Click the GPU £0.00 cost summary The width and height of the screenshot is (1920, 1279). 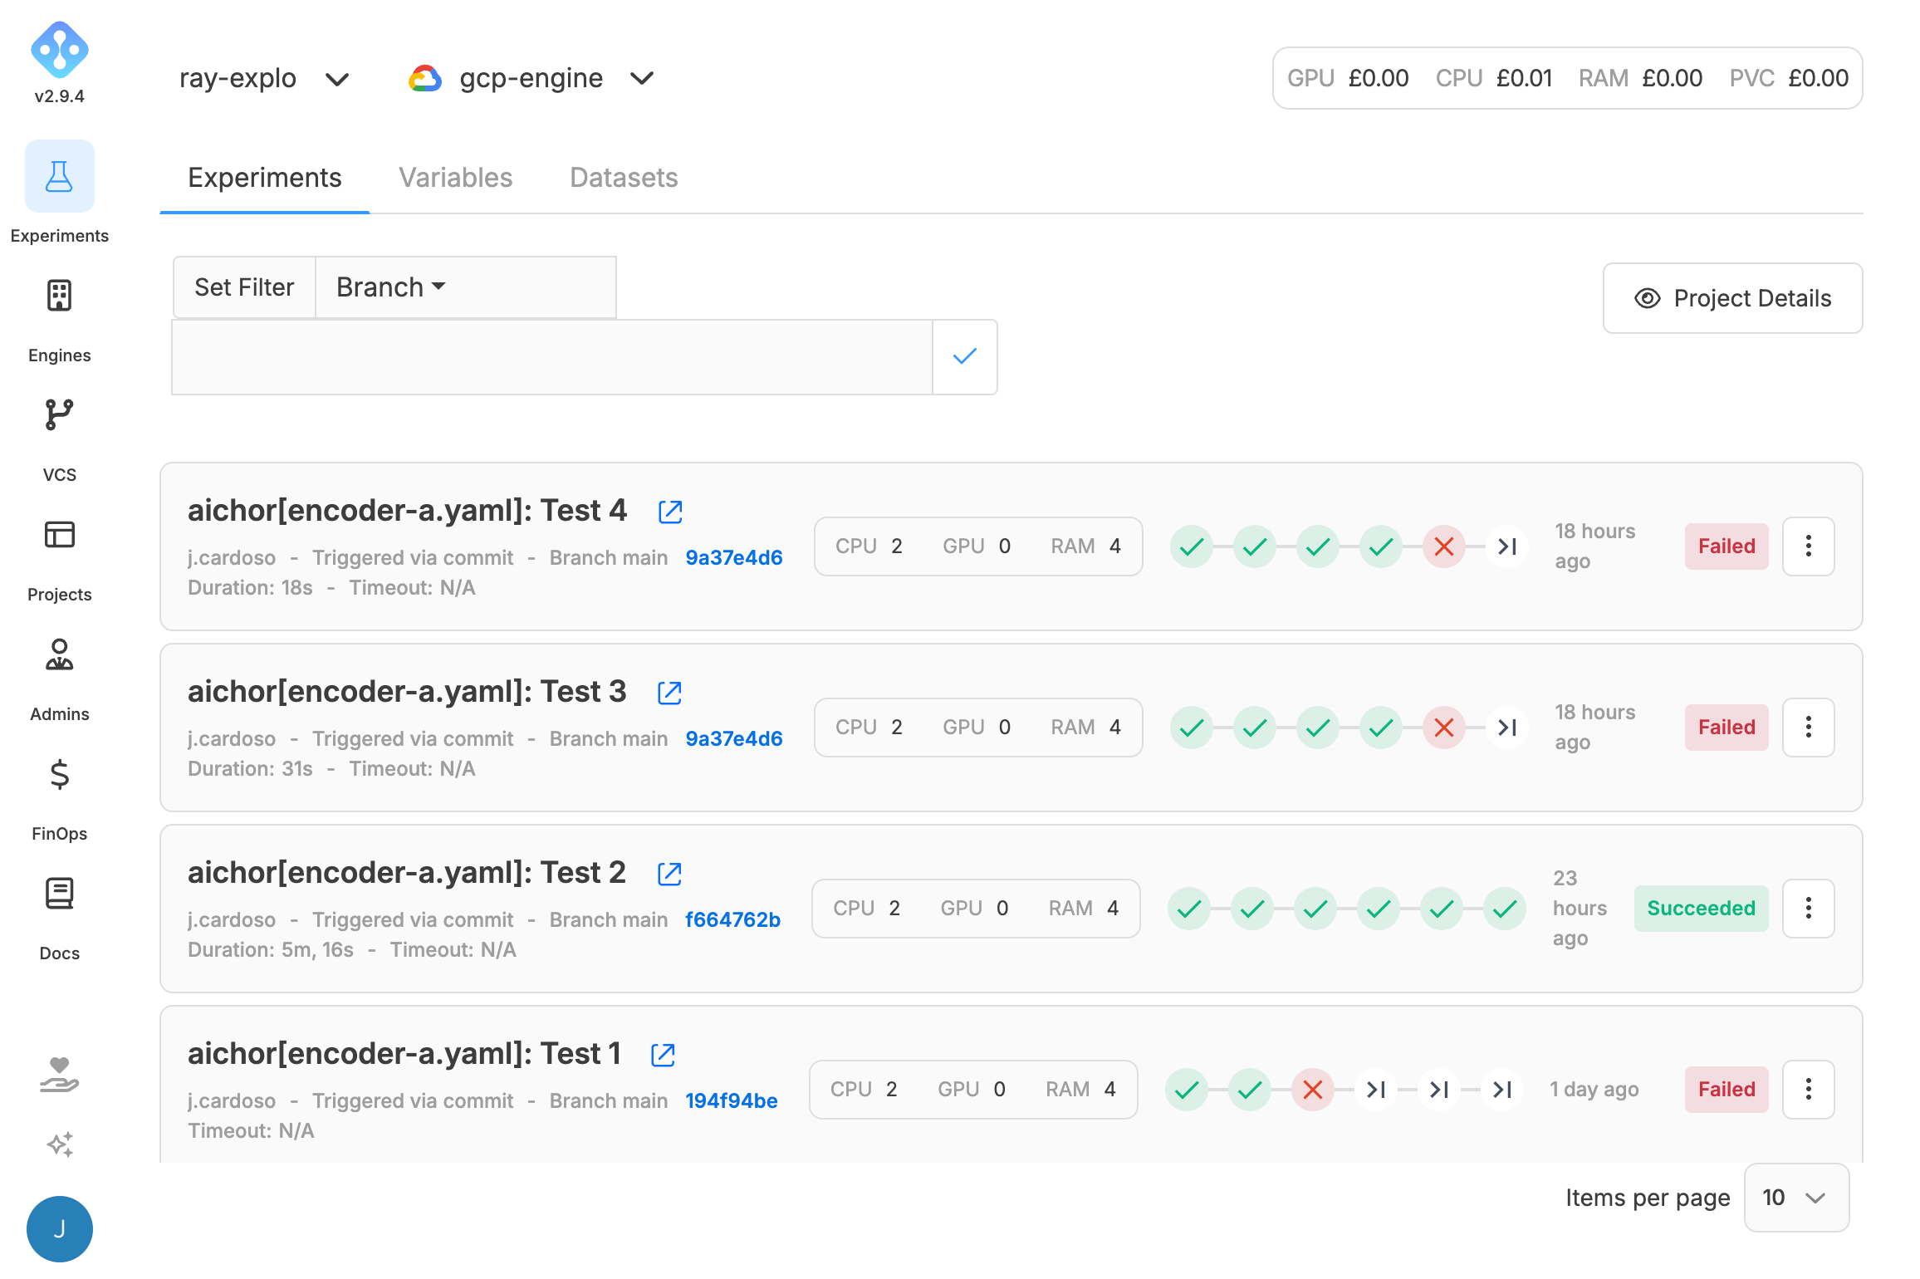pos(1347,78)
